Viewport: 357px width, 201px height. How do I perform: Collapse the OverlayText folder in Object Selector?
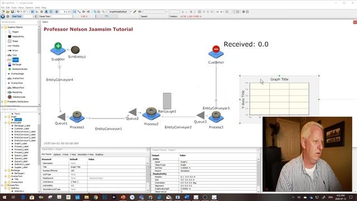[6, 176]
